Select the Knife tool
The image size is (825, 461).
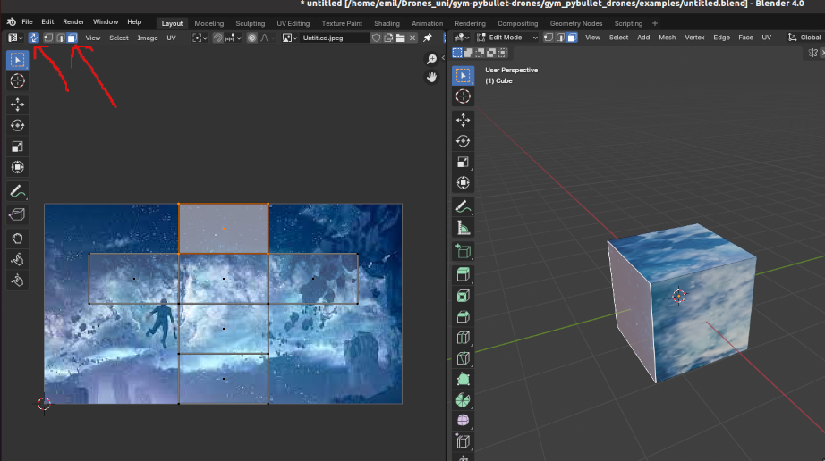[463, 358]
